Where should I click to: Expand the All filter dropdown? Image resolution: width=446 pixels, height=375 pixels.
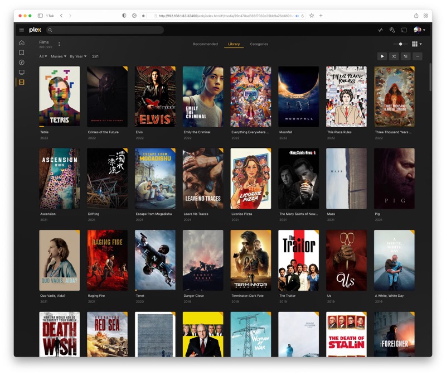pyautogui.click(x=43, y=56)
